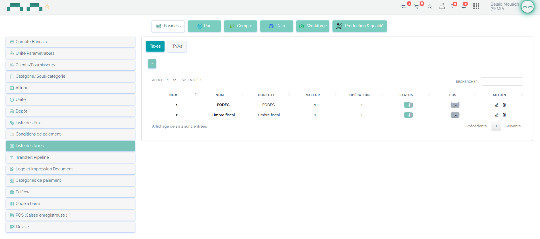Open Catégories de paiement in sidebar

[x=70, y=180]
